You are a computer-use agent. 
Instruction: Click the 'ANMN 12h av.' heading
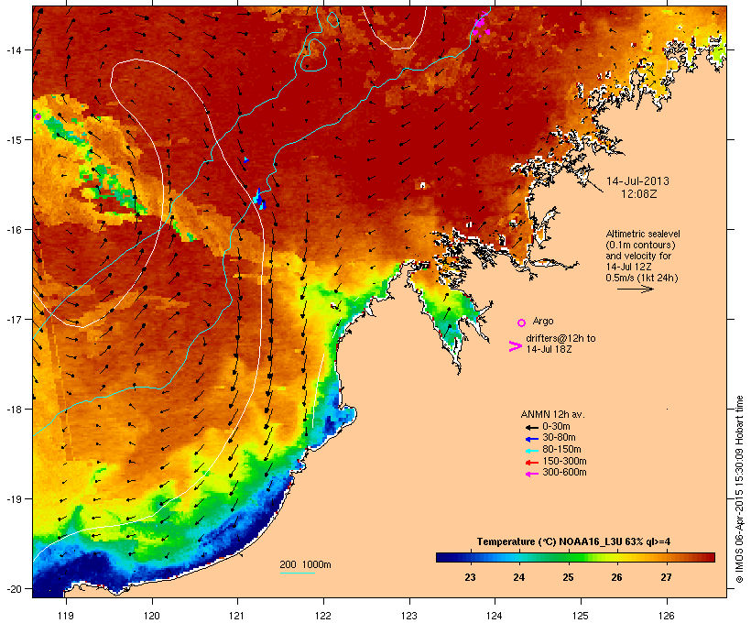[x=552, y=414]
